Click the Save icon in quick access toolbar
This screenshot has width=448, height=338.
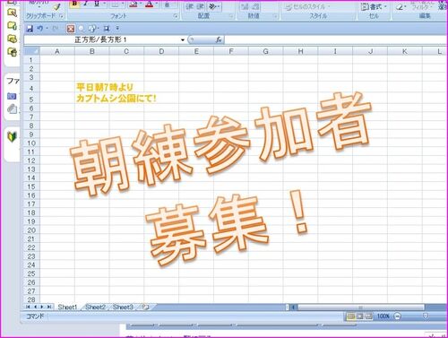[x=30, y=29]
